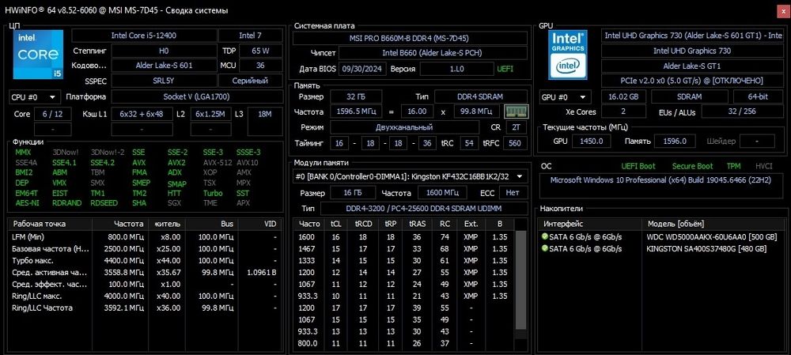Click the Intel Core i5-12400 name field

[x=144, y=36]
